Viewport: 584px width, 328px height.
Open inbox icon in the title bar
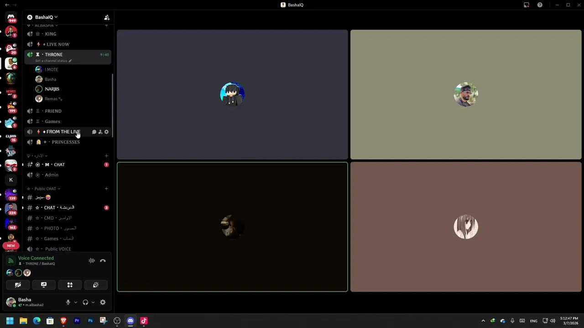click(x=527, y=5)
